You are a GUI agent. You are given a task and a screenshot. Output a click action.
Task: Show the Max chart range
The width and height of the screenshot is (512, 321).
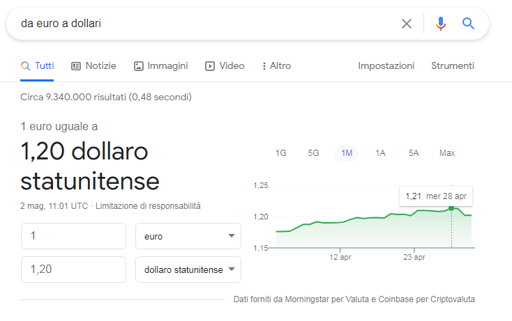447,153
